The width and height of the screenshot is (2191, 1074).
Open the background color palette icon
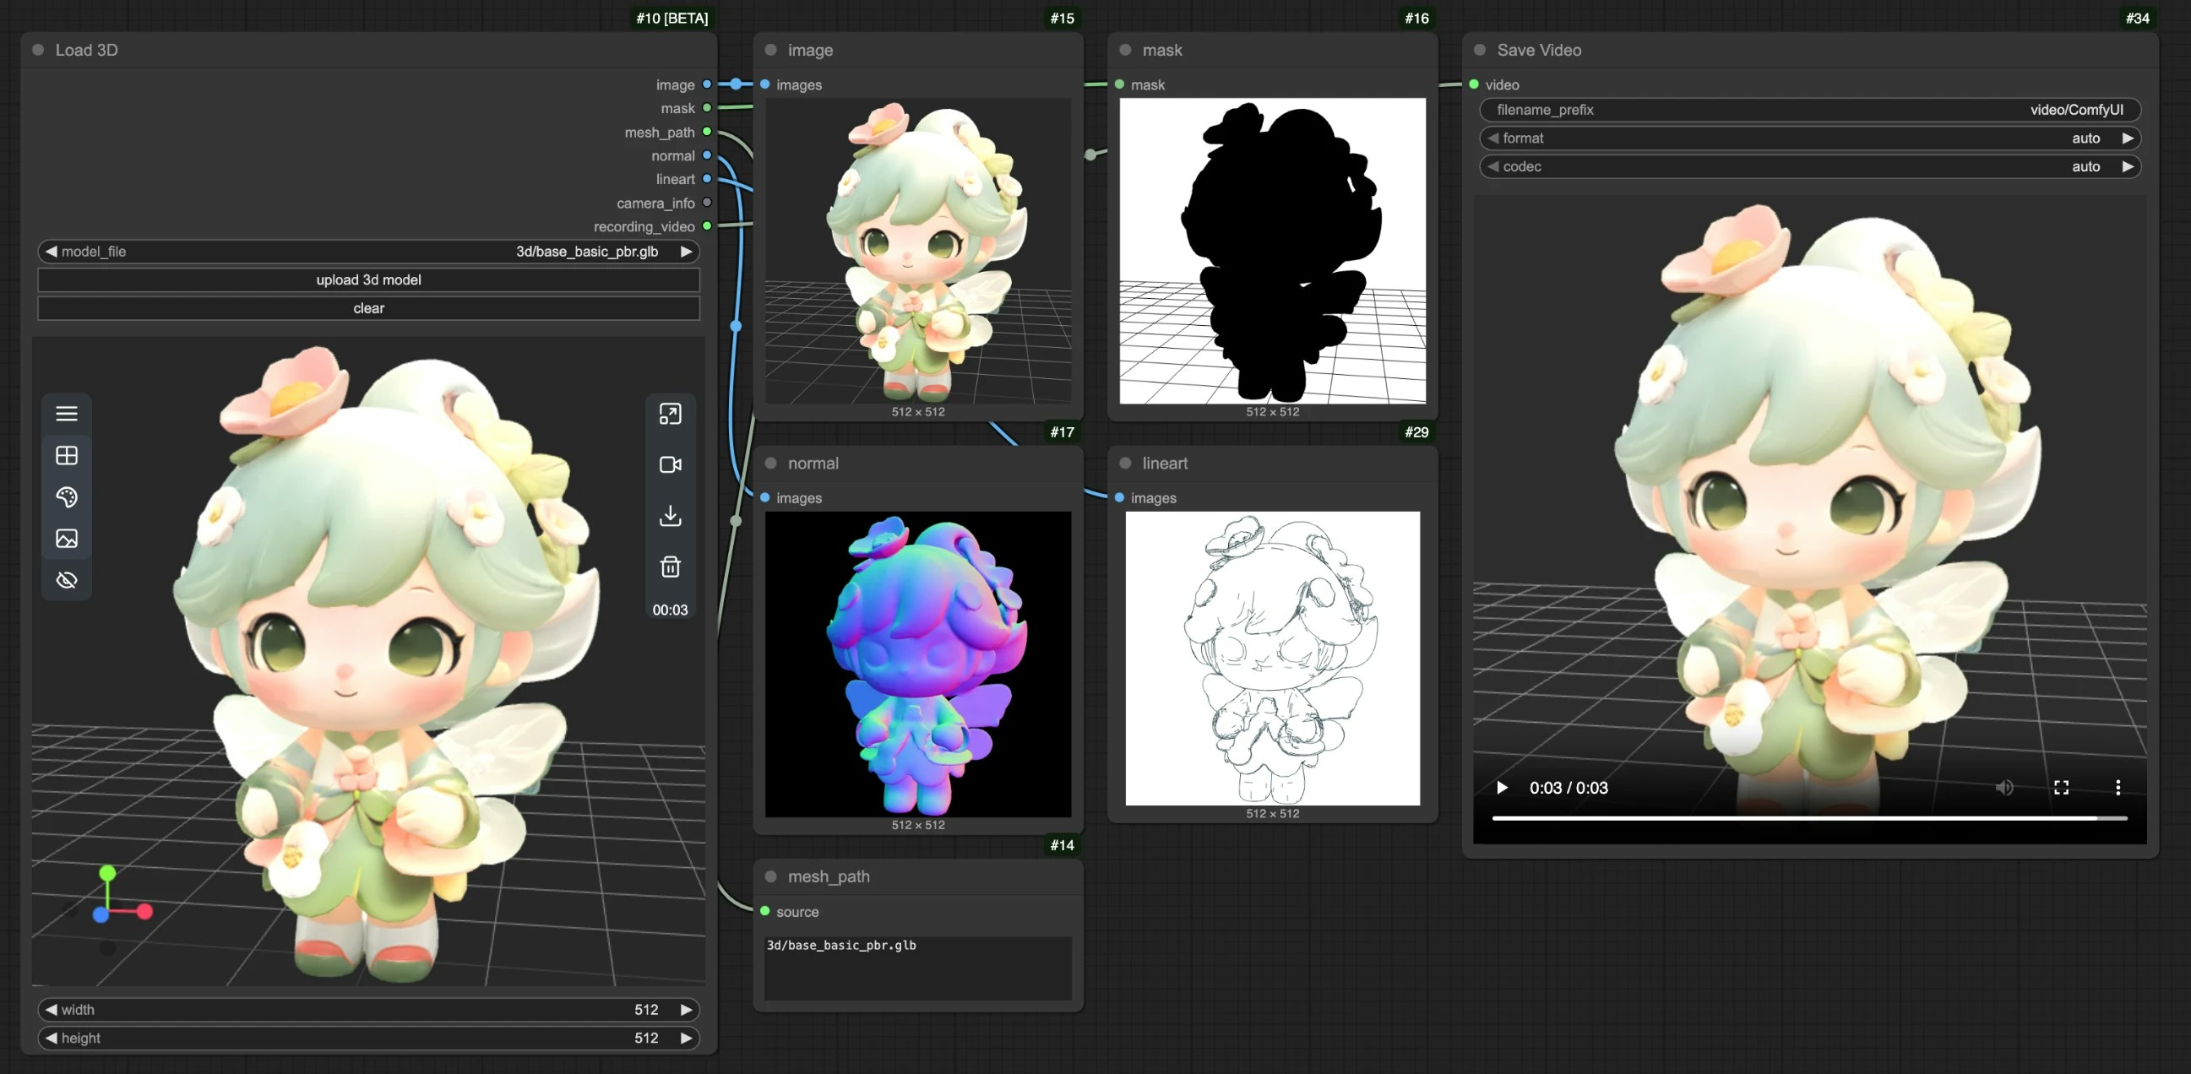point(67,496)
